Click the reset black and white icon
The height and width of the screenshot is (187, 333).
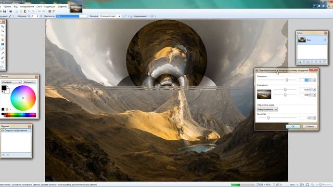tap(3, 92)
